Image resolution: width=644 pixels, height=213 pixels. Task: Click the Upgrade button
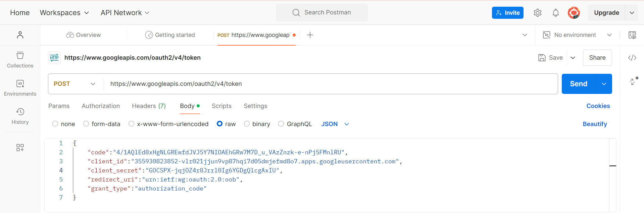[606, 13]
